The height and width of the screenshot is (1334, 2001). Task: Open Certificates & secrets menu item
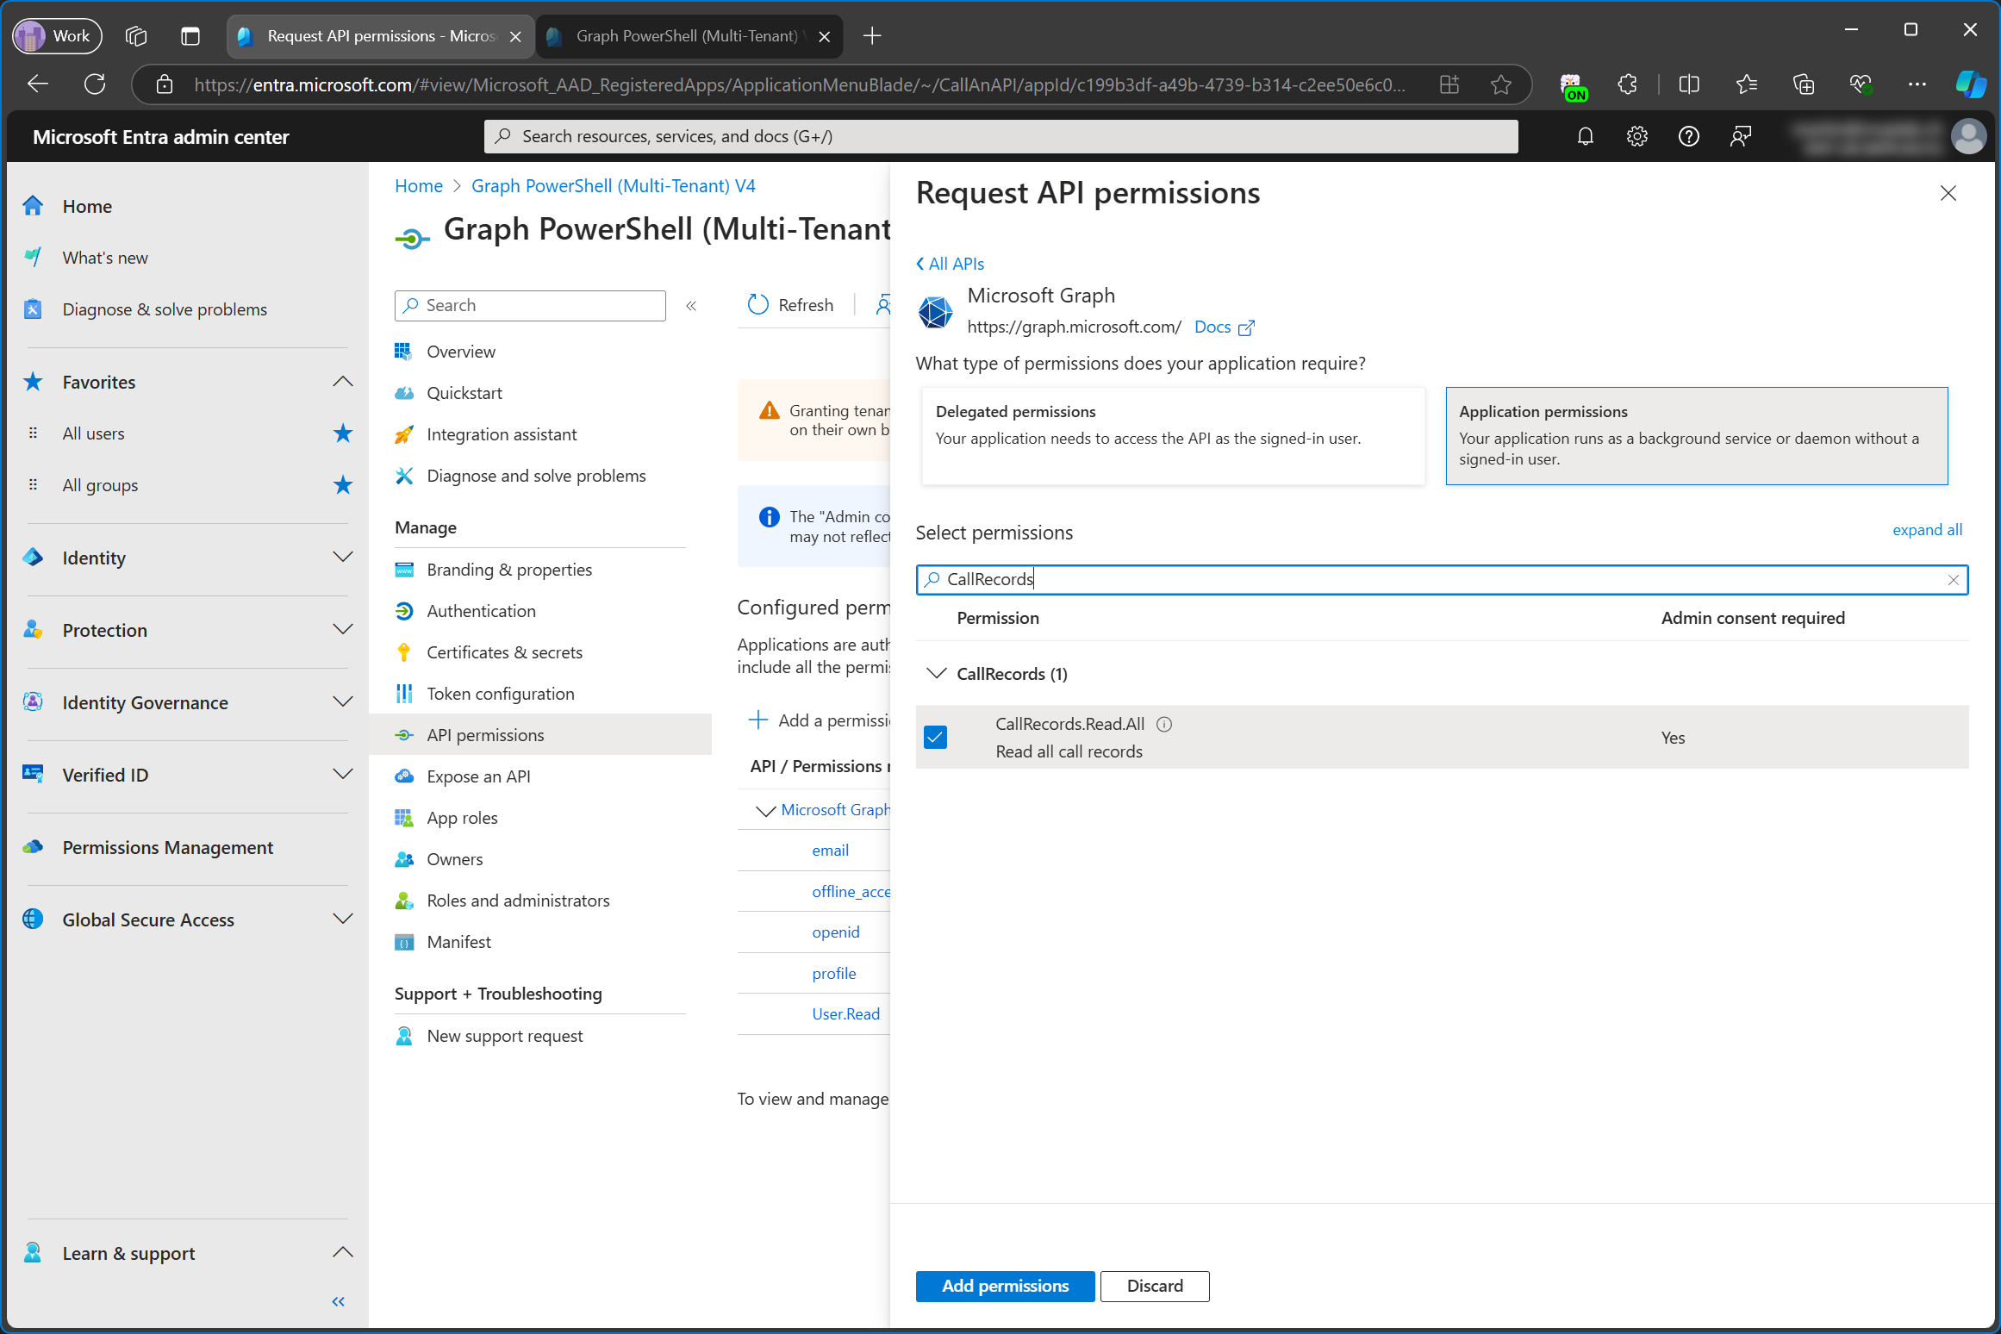[x=504, y=652]
